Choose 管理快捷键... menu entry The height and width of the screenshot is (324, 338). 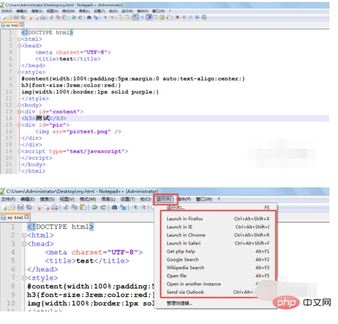coord(180,303)
